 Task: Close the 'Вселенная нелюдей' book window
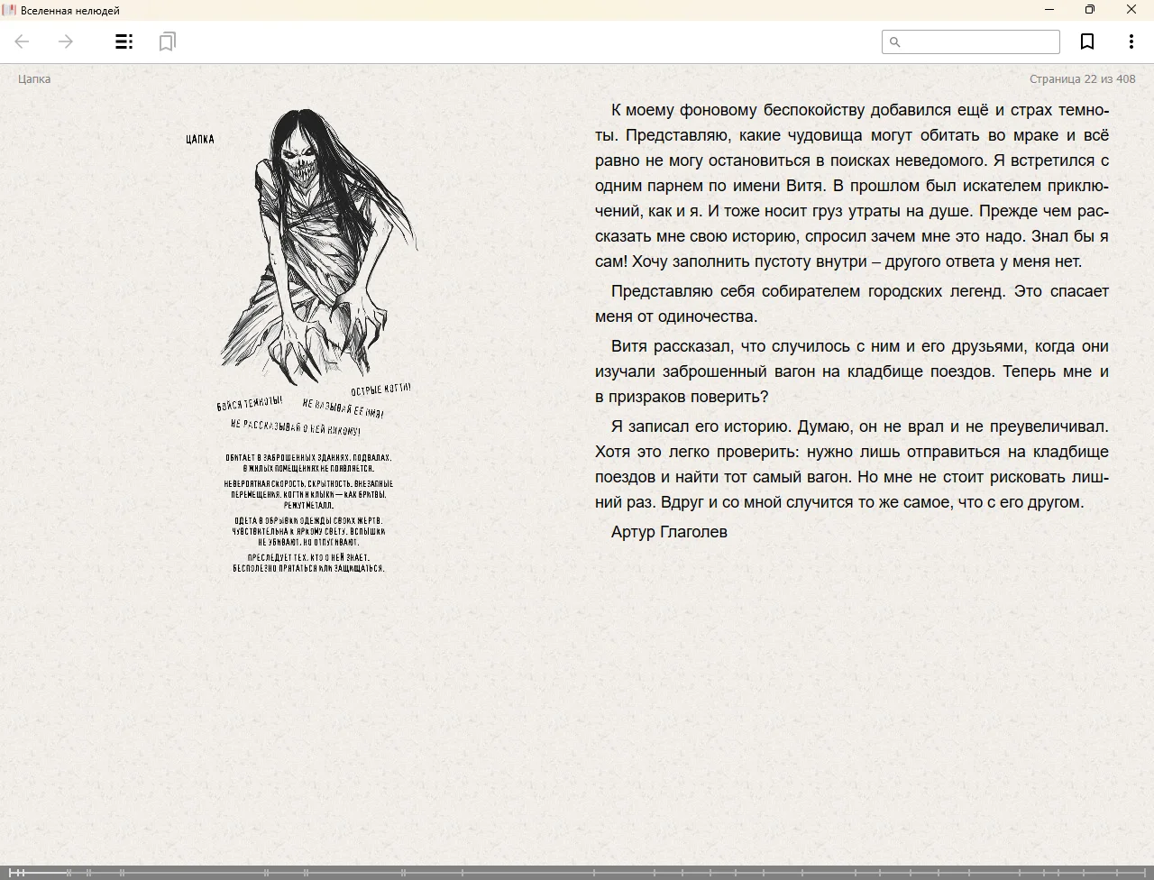coord(1131,10)
